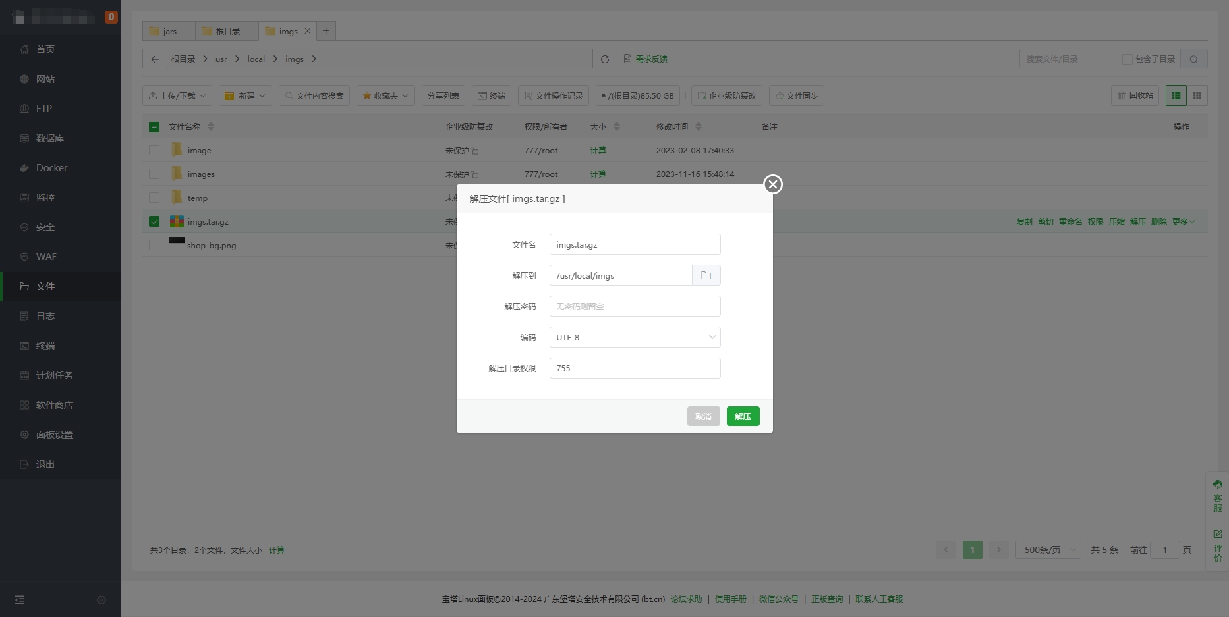Screen dimensions: 1229x617
Task: Close the extract dialog with X icon
Action: (773, 184)
